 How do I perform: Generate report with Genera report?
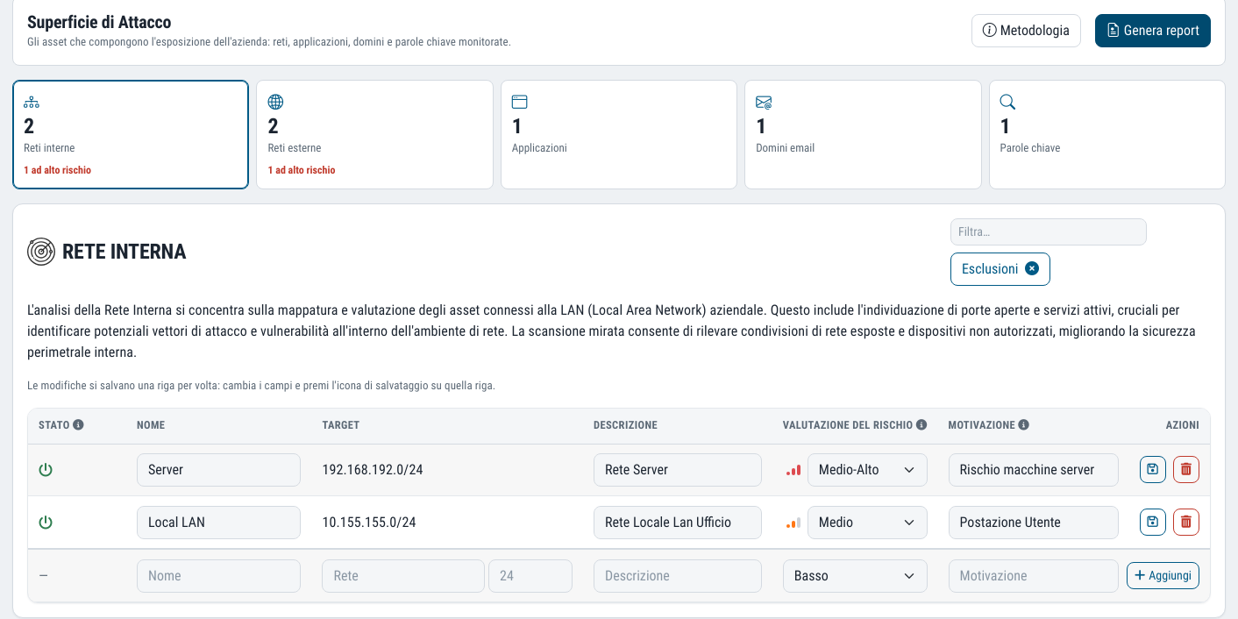point(1153,31)
